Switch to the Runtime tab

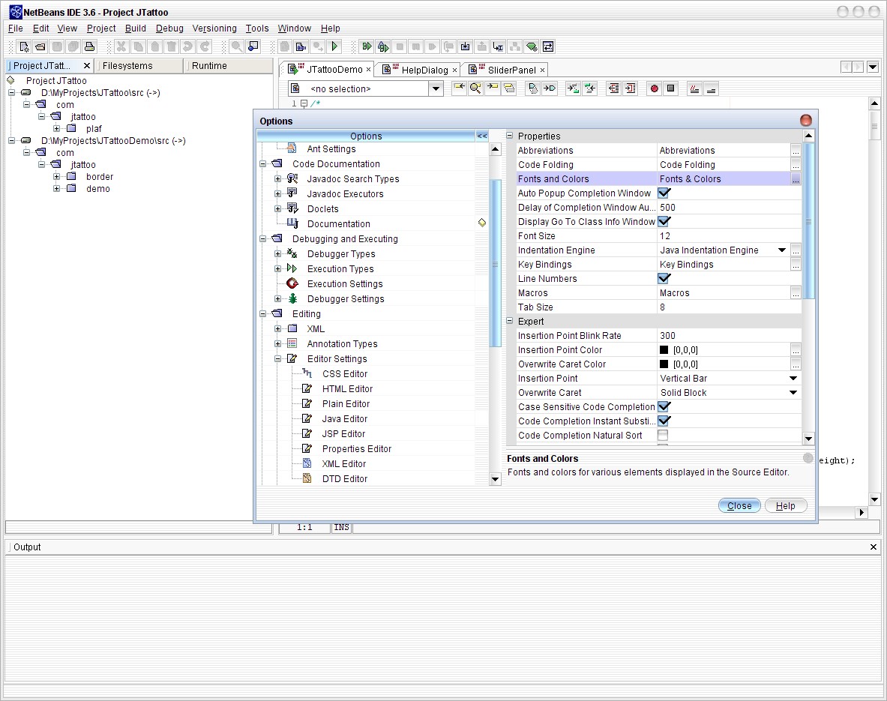(229, 66)
